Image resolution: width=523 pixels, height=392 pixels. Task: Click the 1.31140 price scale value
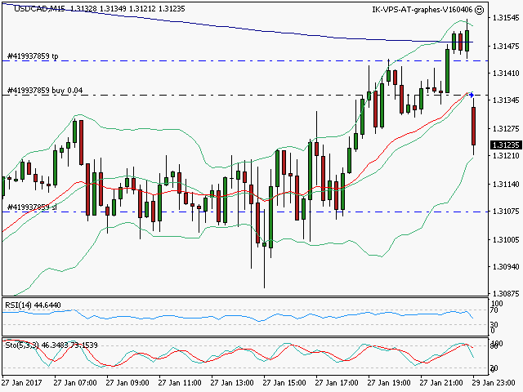pos(506,184)
